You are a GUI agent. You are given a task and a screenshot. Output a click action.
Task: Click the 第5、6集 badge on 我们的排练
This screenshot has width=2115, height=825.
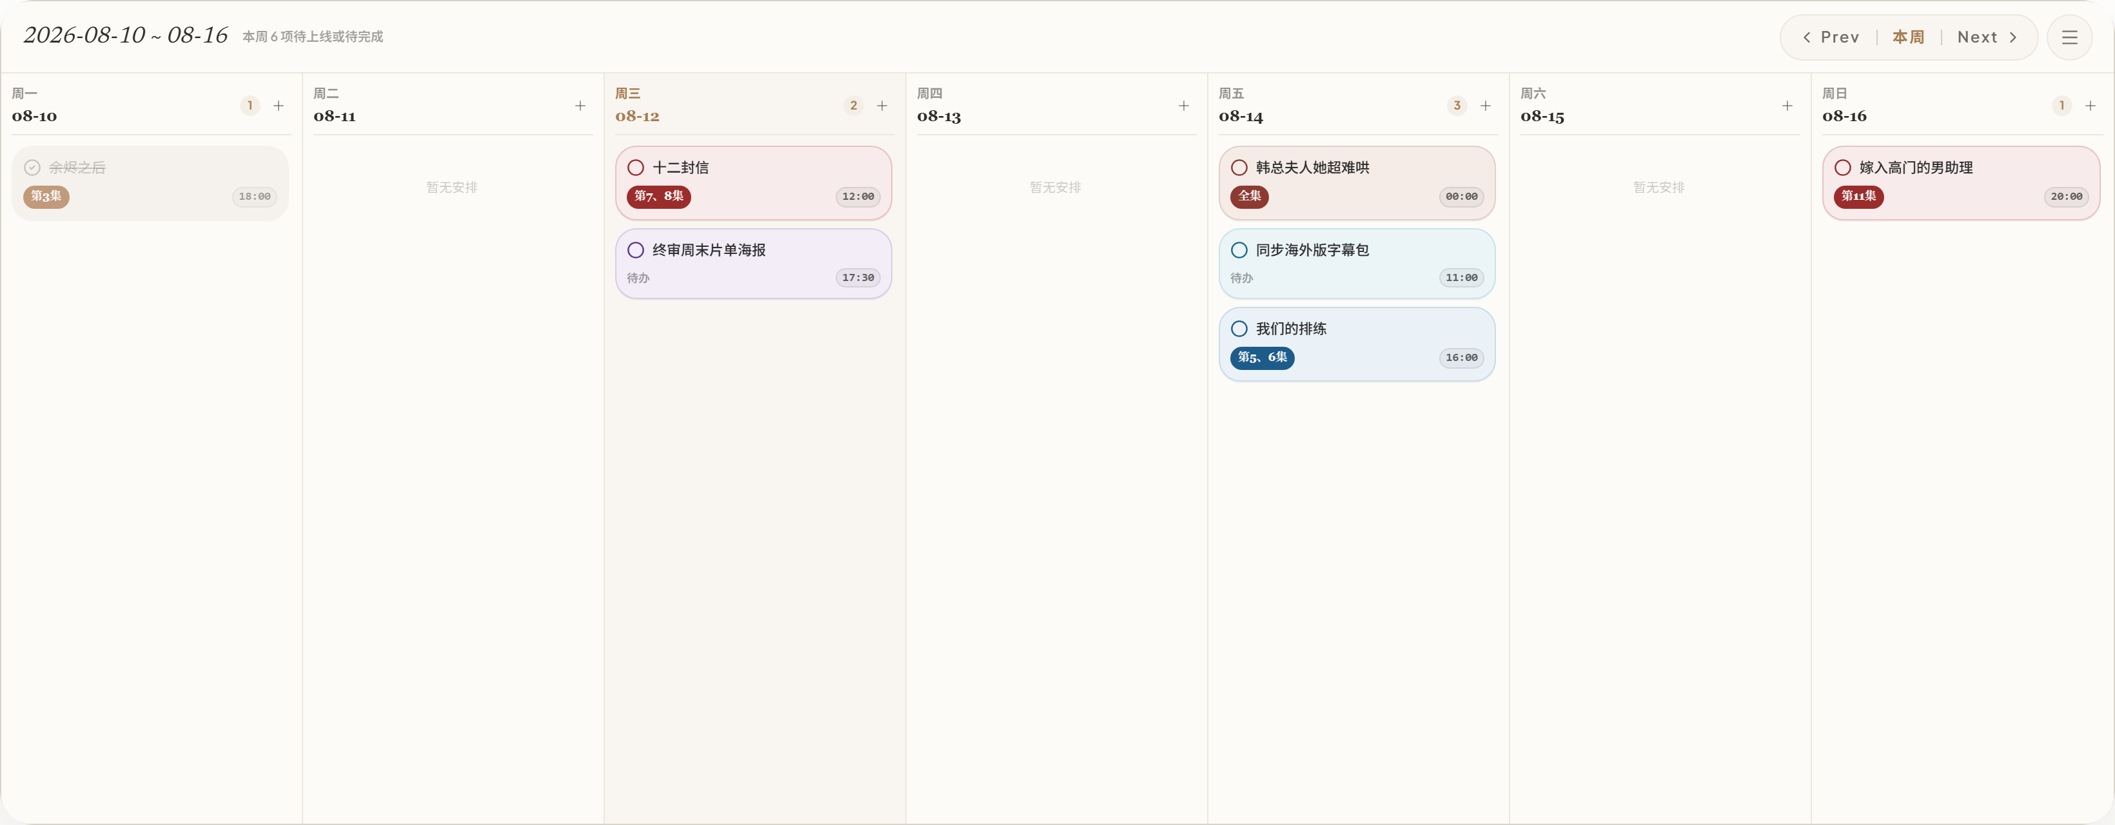(1262, 358)
